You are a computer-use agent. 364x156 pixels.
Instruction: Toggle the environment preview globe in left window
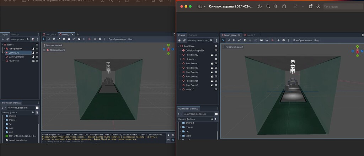100,39
